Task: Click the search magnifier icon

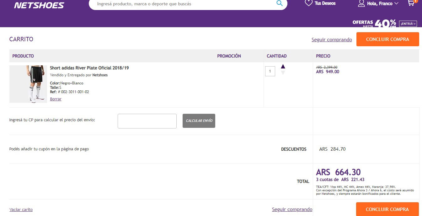Action: [279, 3]
